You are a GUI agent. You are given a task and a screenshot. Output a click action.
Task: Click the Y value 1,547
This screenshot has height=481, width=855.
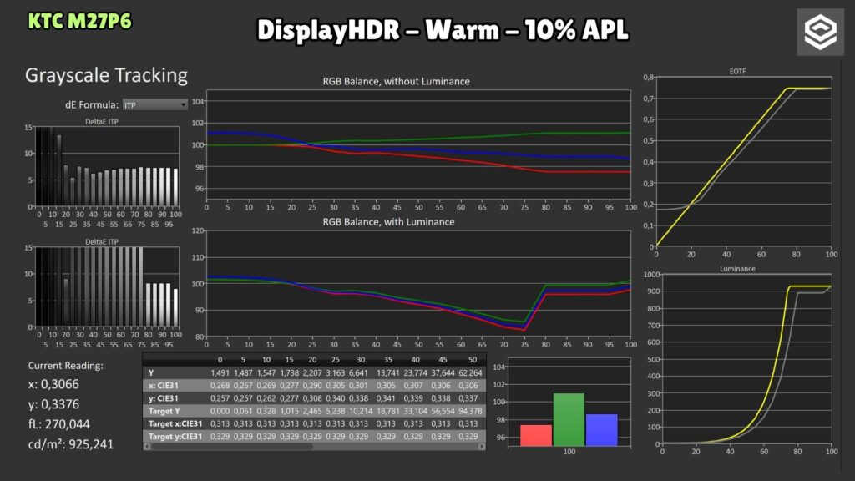click(x=266, y=373)
